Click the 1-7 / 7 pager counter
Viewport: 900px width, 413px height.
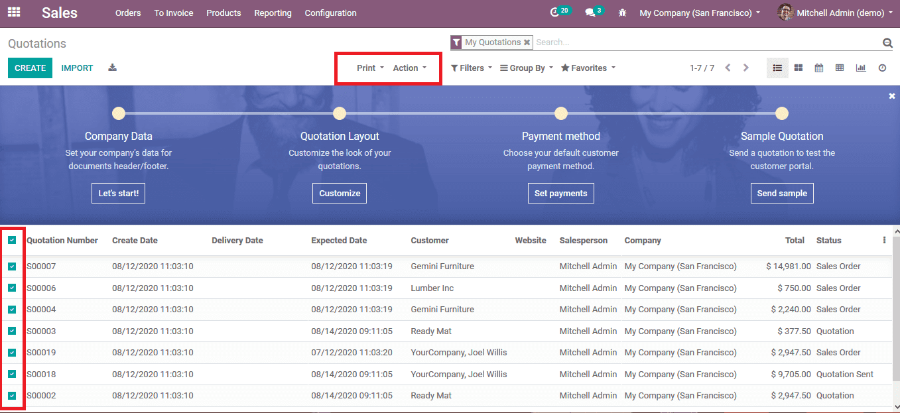click(x=702, y=68)
